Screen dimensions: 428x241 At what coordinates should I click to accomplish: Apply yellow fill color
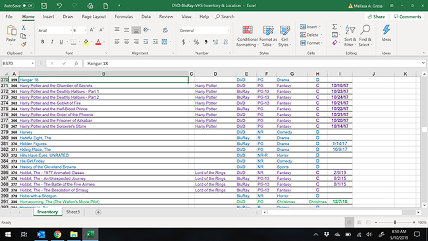point(86,41)
